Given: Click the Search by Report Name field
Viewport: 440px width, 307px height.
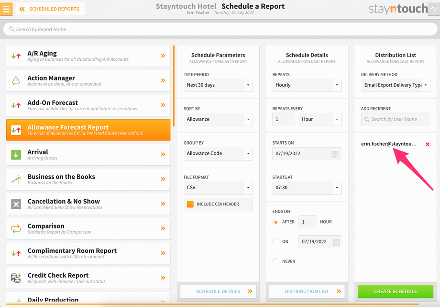Looking at the screenshot, I should coord(220,29).
